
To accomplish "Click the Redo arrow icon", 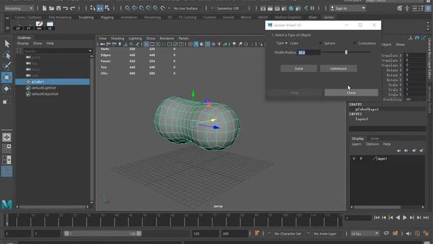I will point(72,8).
